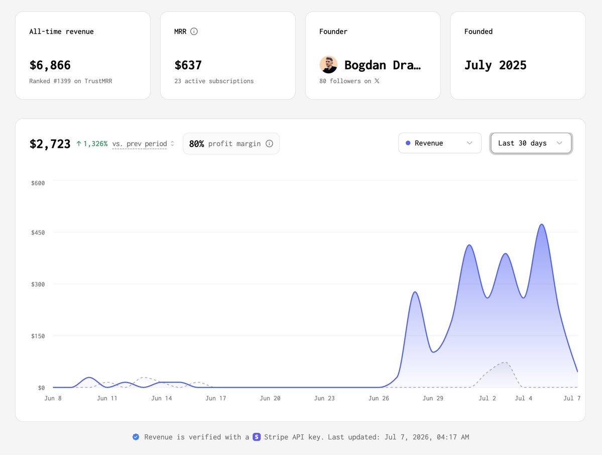The width and height of the screenshot is (602, 455).
Task: Click the Jul 4 x-axis label
Action: coord(523,398)
